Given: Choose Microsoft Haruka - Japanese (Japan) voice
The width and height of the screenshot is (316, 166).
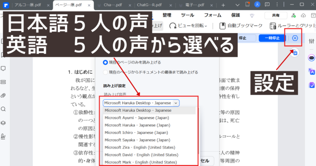Looking at the screenshot, I should [x=149, y=125].
